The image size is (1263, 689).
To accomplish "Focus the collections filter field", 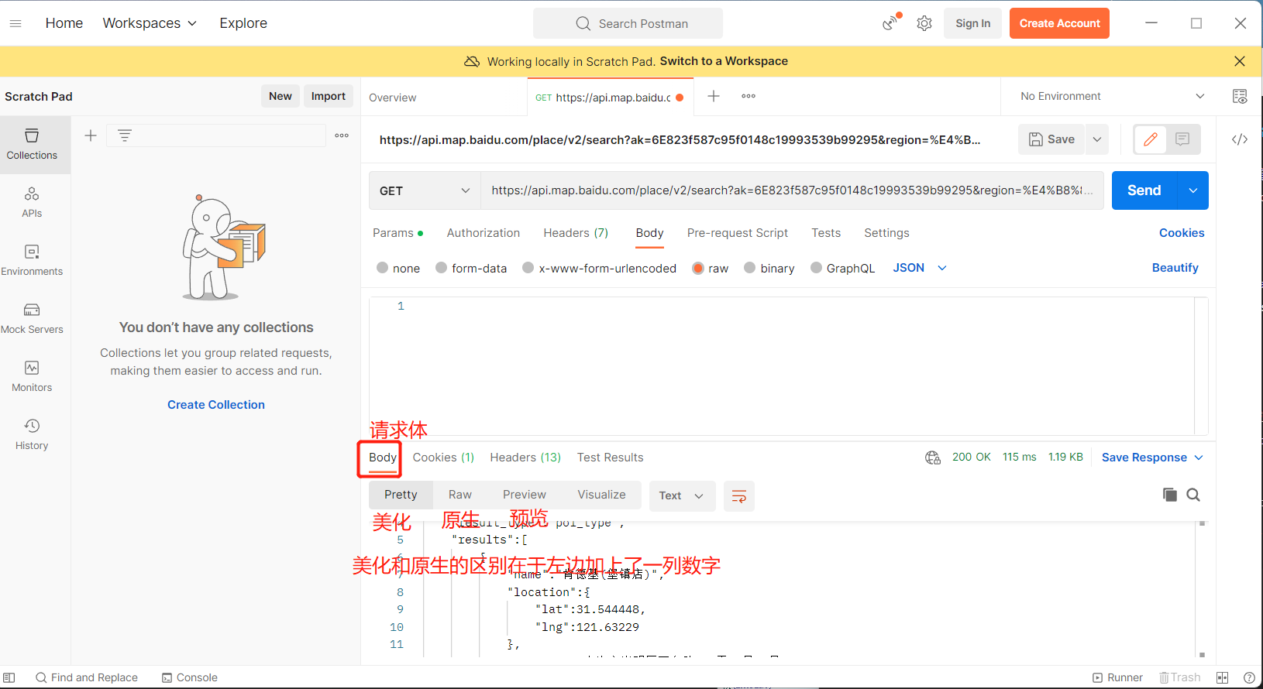I will 216,135.
